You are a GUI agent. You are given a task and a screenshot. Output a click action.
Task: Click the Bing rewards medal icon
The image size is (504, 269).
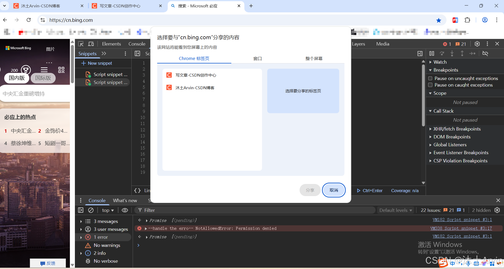[x=26, y=70]
